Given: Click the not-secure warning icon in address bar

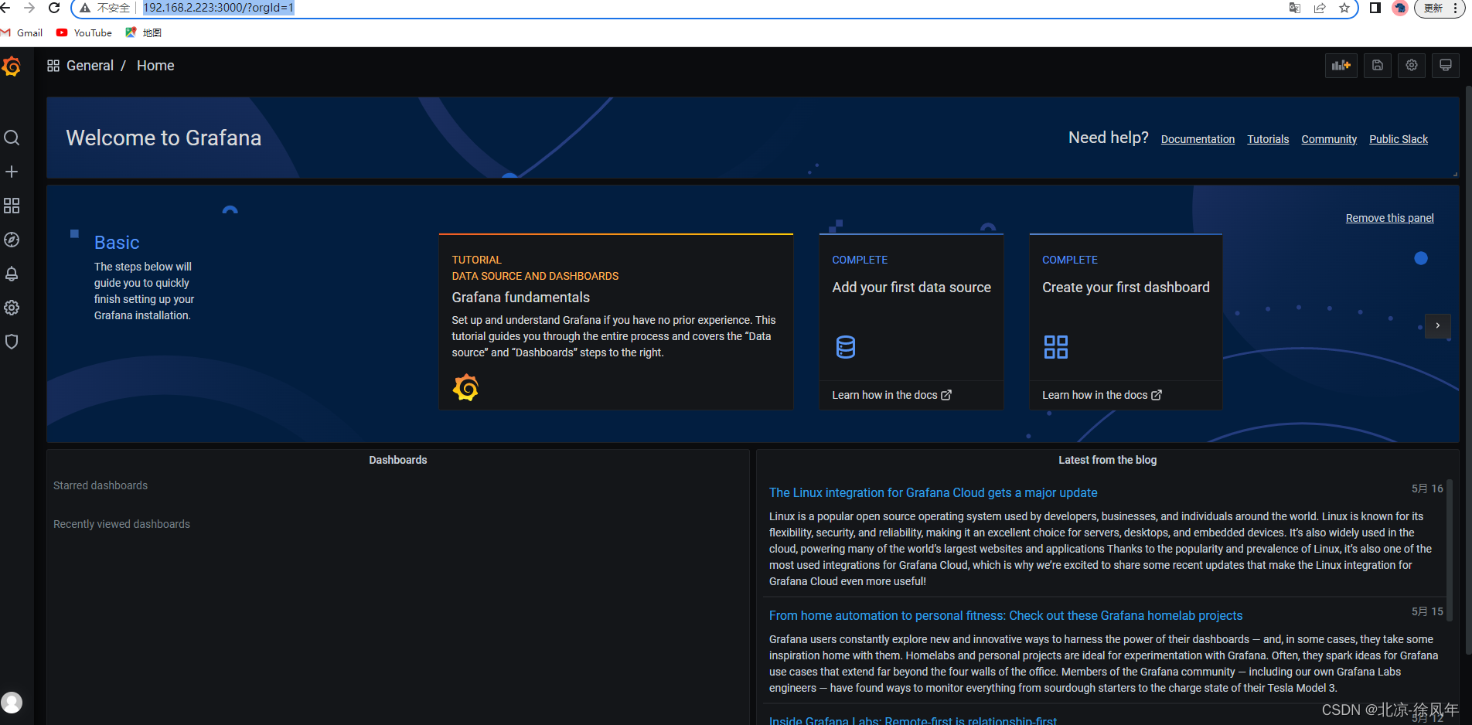Looking at the screenshot, I should click(x=85, y=8).
